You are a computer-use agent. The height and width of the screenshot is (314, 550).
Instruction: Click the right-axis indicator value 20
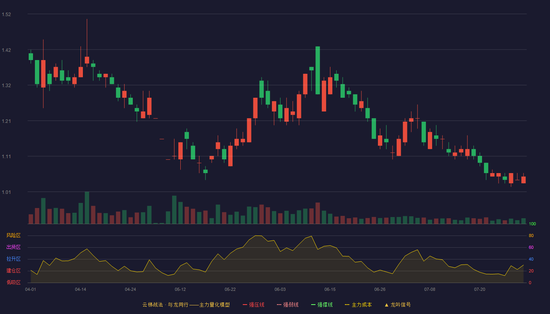(x=531, y=271)
